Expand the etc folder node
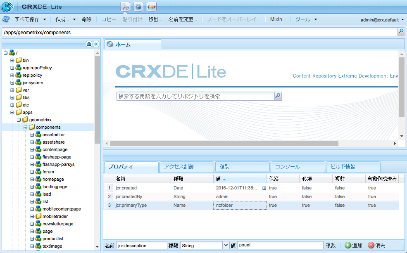Viewport: 407px width, 253px height. click(x=12, y=105)
